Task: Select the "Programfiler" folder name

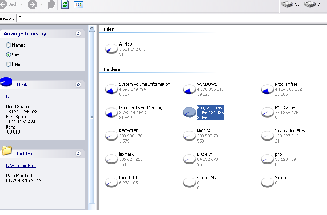Action: [x=286, y=84]
